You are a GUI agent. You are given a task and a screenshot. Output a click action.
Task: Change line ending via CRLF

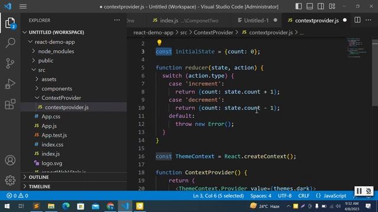304,196
